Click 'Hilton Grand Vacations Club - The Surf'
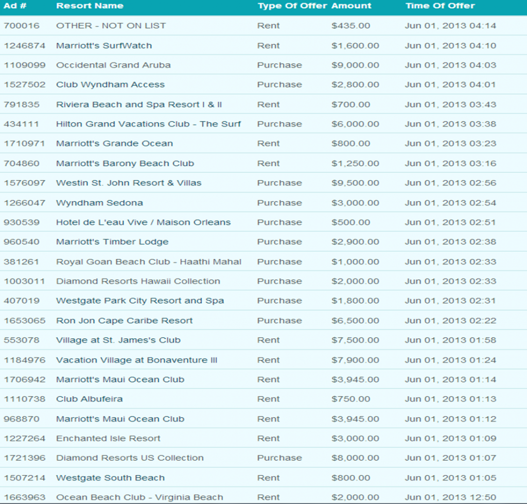Screen dimensions: 527x504 click(148, 124)
